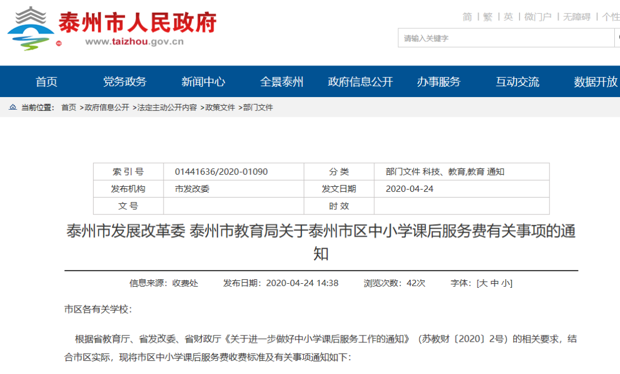Open the 无障碍 accessibility link
620x374 pixels.
tap(576, 17)
